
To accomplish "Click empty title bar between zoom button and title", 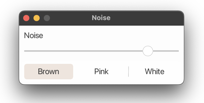I will 71,18.
